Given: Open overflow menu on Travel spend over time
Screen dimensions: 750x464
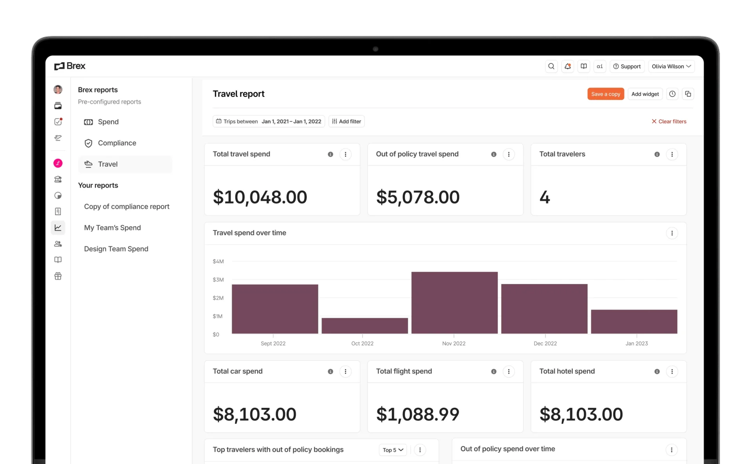Looking at the screenshot, I should [672, 233].
